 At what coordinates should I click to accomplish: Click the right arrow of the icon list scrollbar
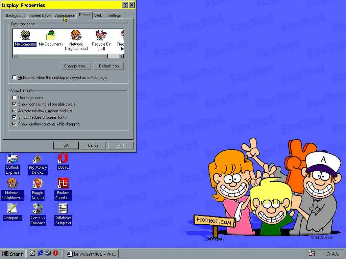tap(122, 56)
